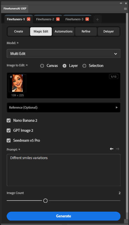129x225 pixels.
Task: Open the Magic Edit mode
Action: (41, 31)
